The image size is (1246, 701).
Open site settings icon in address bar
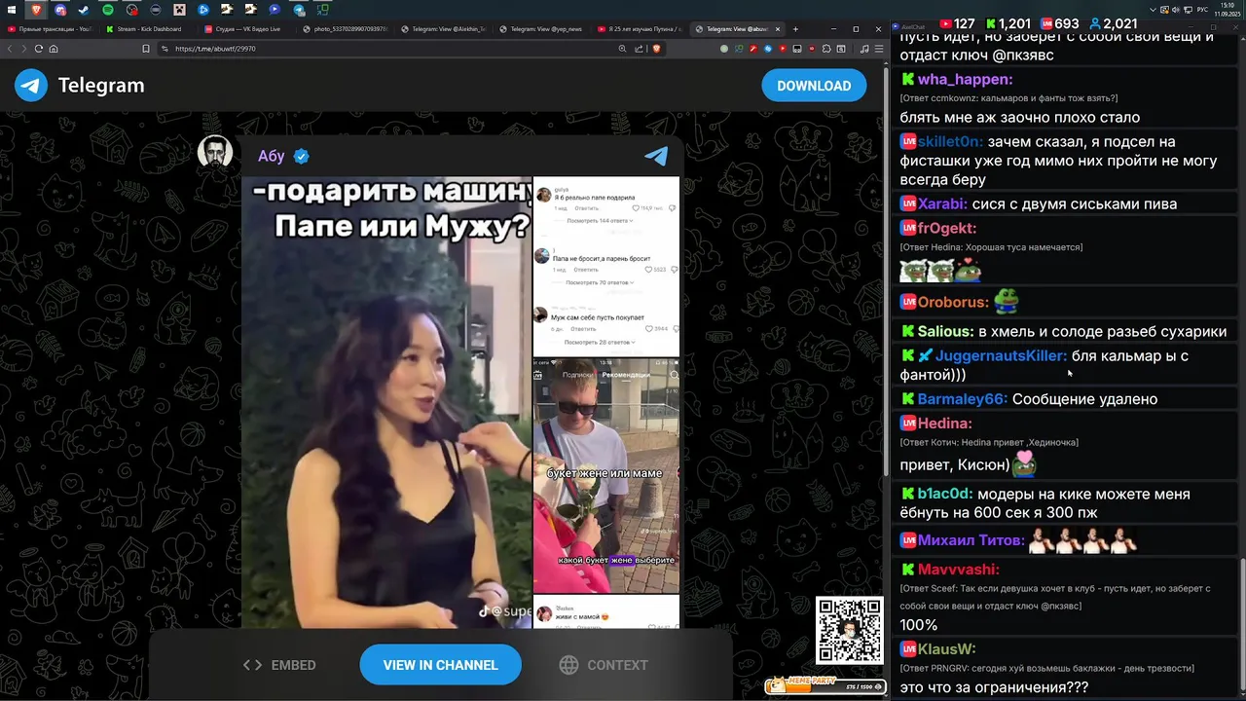(165, 49)
